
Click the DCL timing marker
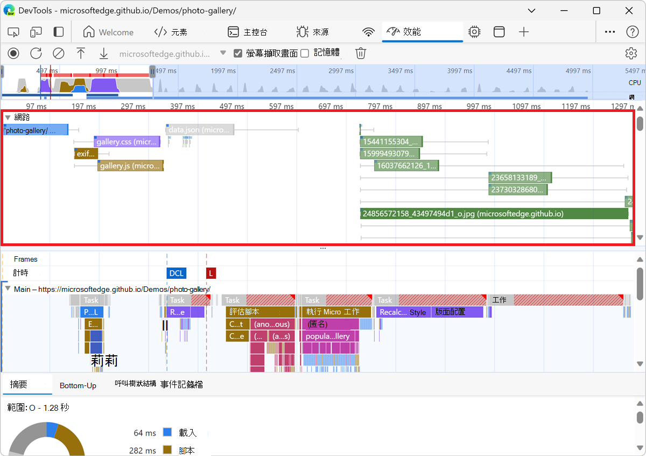click(x=176, y=273)
